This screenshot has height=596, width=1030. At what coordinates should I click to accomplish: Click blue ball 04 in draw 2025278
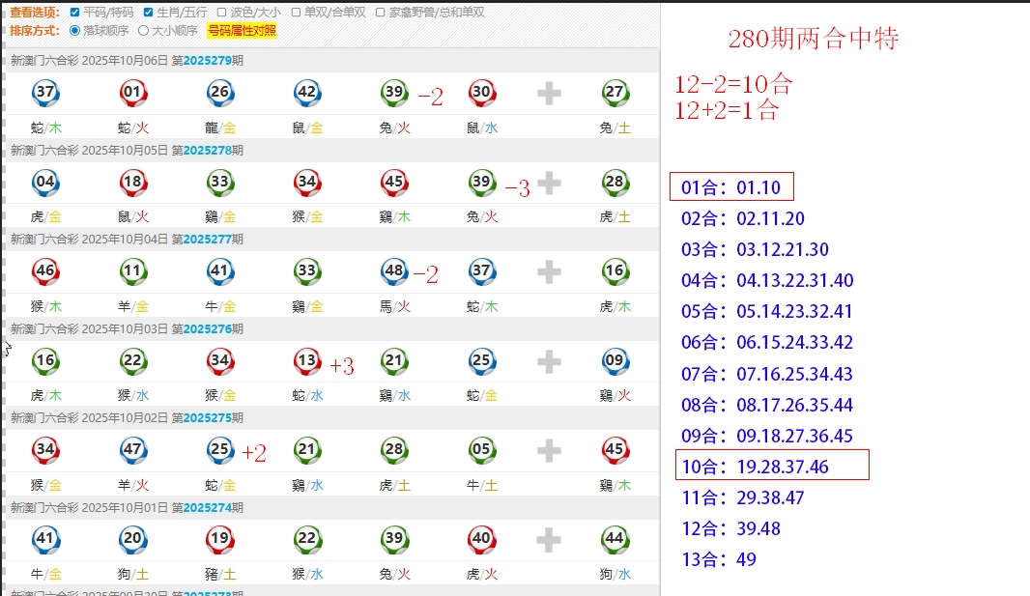click(45, 183)
